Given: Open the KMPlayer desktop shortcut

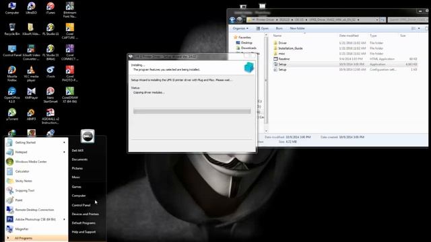Looking at the screenshot, I should tap(31, 93).
